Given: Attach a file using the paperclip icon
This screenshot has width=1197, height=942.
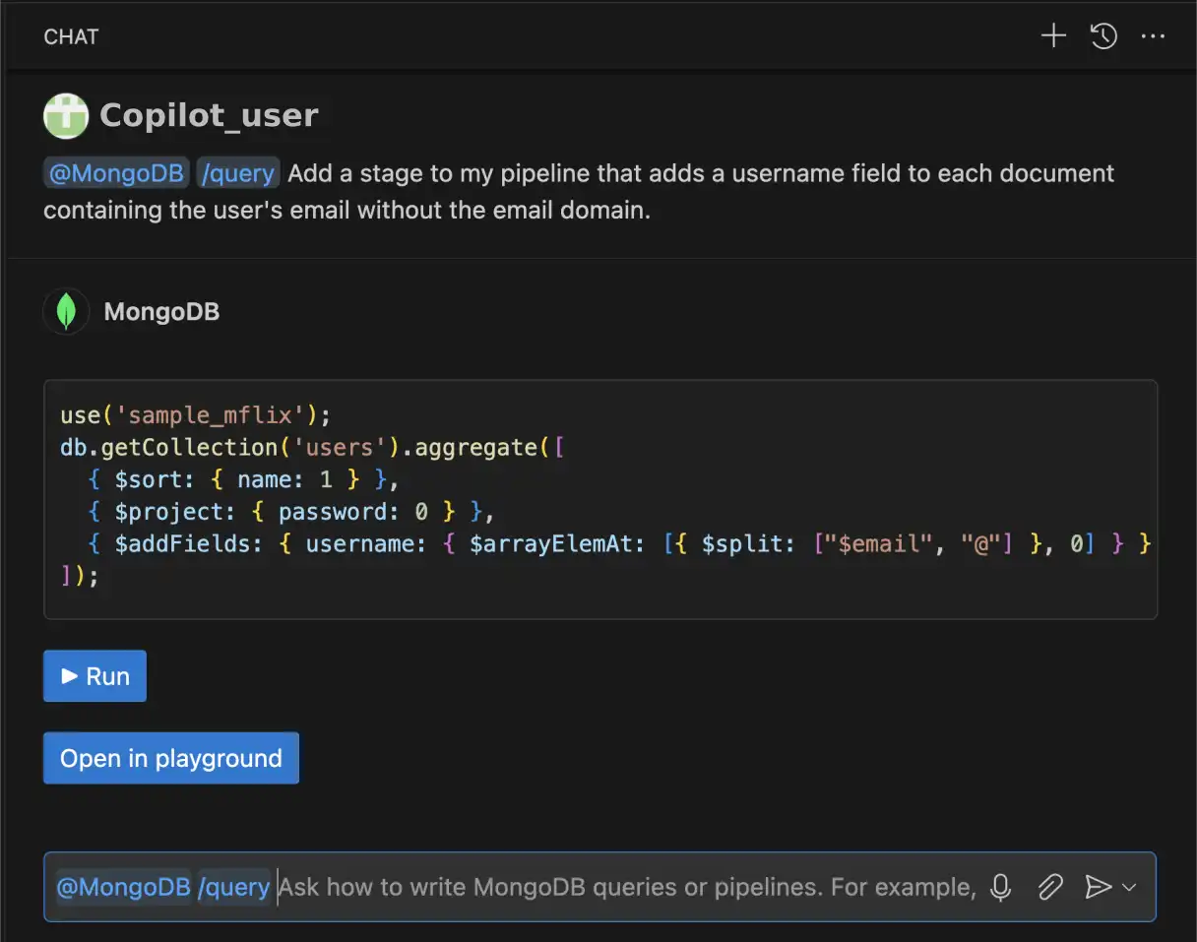Looking at the screenshot, I should tap(1049, 887).
